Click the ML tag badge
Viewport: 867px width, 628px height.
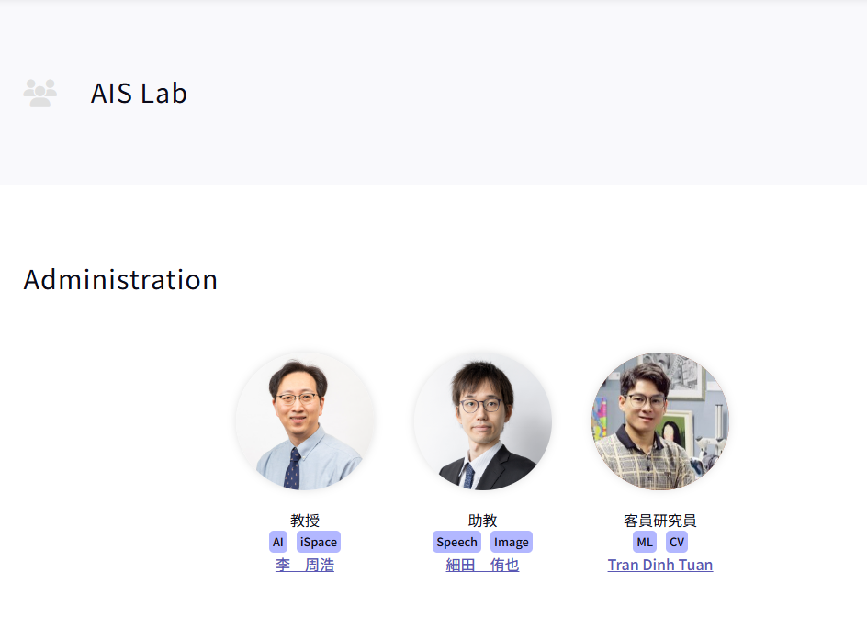(645, 542)
